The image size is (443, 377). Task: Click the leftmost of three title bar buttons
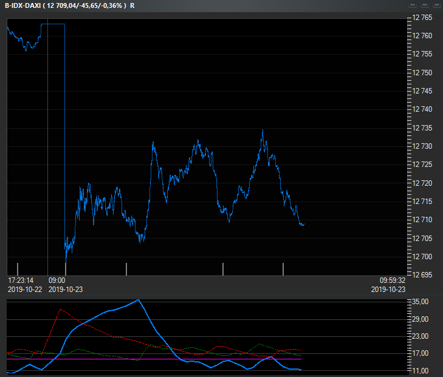(x=411, y=5)
